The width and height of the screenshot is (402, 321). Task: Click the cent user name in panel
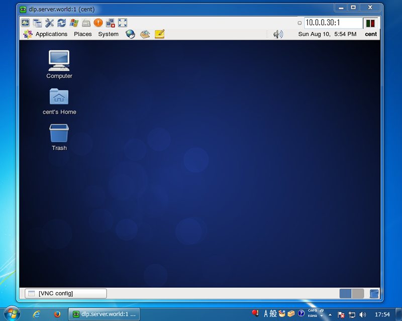click(371, 34)
